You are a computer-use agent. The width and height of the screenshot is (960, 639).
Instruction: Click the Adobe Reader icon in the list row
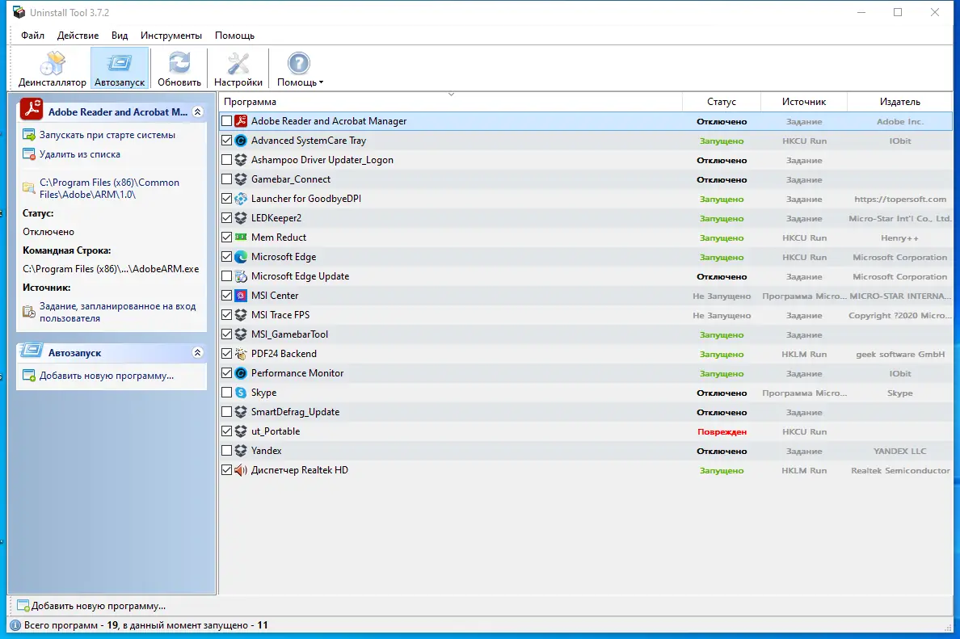point(242,121)
